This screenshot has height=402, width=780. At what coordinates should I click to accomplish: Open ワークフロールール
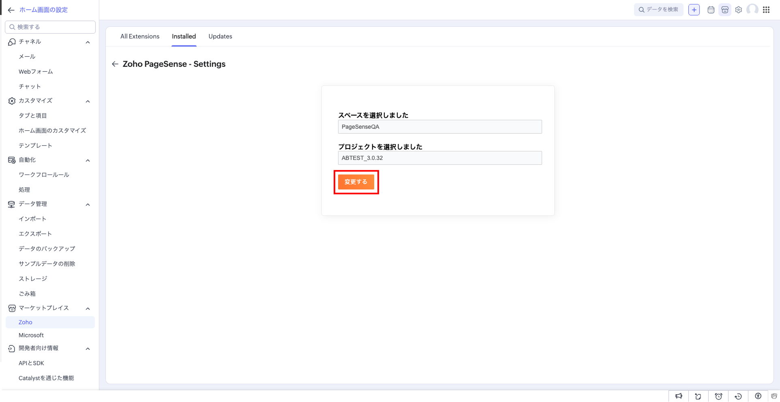(44, 175)
